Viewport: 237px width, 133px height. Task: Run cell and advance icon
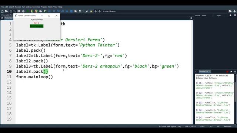point(36,11)
